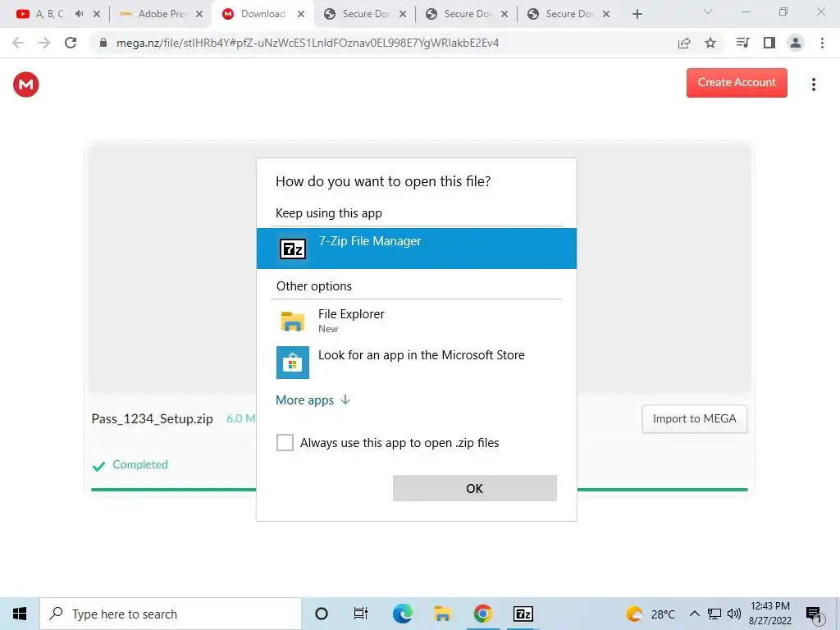Viewport: 840px width, 630px height.
Task: Mute the audio on YouTube tab
Action: [x=80, y=14]
